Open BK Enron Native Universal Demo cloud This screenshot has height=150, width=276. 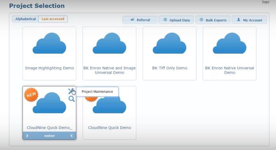coord(229,43)
